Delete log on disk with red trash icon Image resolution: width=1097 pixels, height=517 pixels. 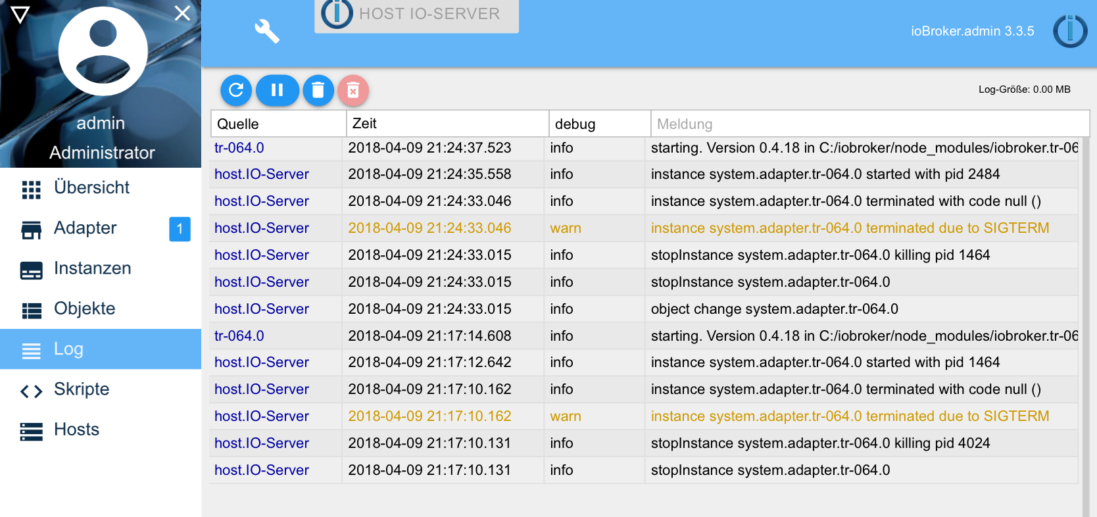353,90
